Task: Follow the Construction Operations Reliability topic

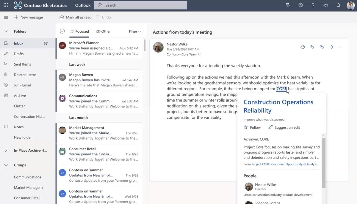Action: click(x=252, y=127)
